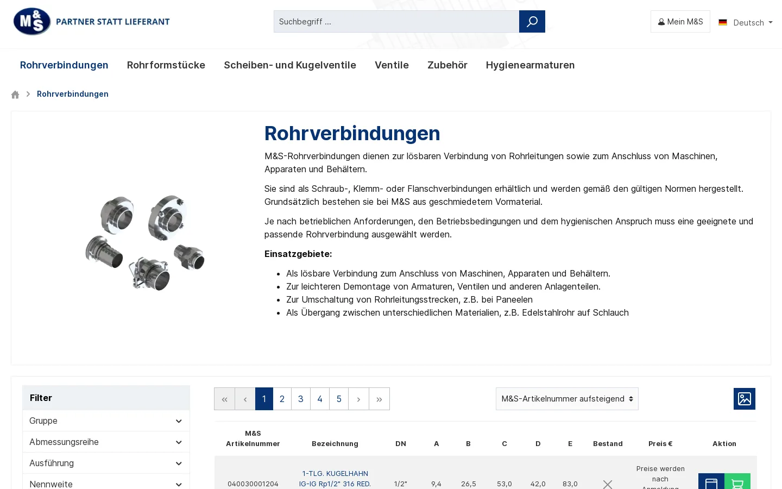Click the Aktion column header
The image size is (782, 489).
coord(724,444)
